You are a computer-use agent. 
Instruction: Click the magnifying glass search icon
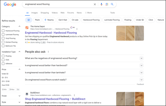tap(112, 4)
